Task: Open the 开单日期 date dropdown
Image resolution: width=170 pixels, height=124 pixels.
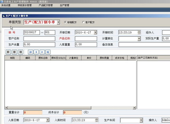Action: 95,33
